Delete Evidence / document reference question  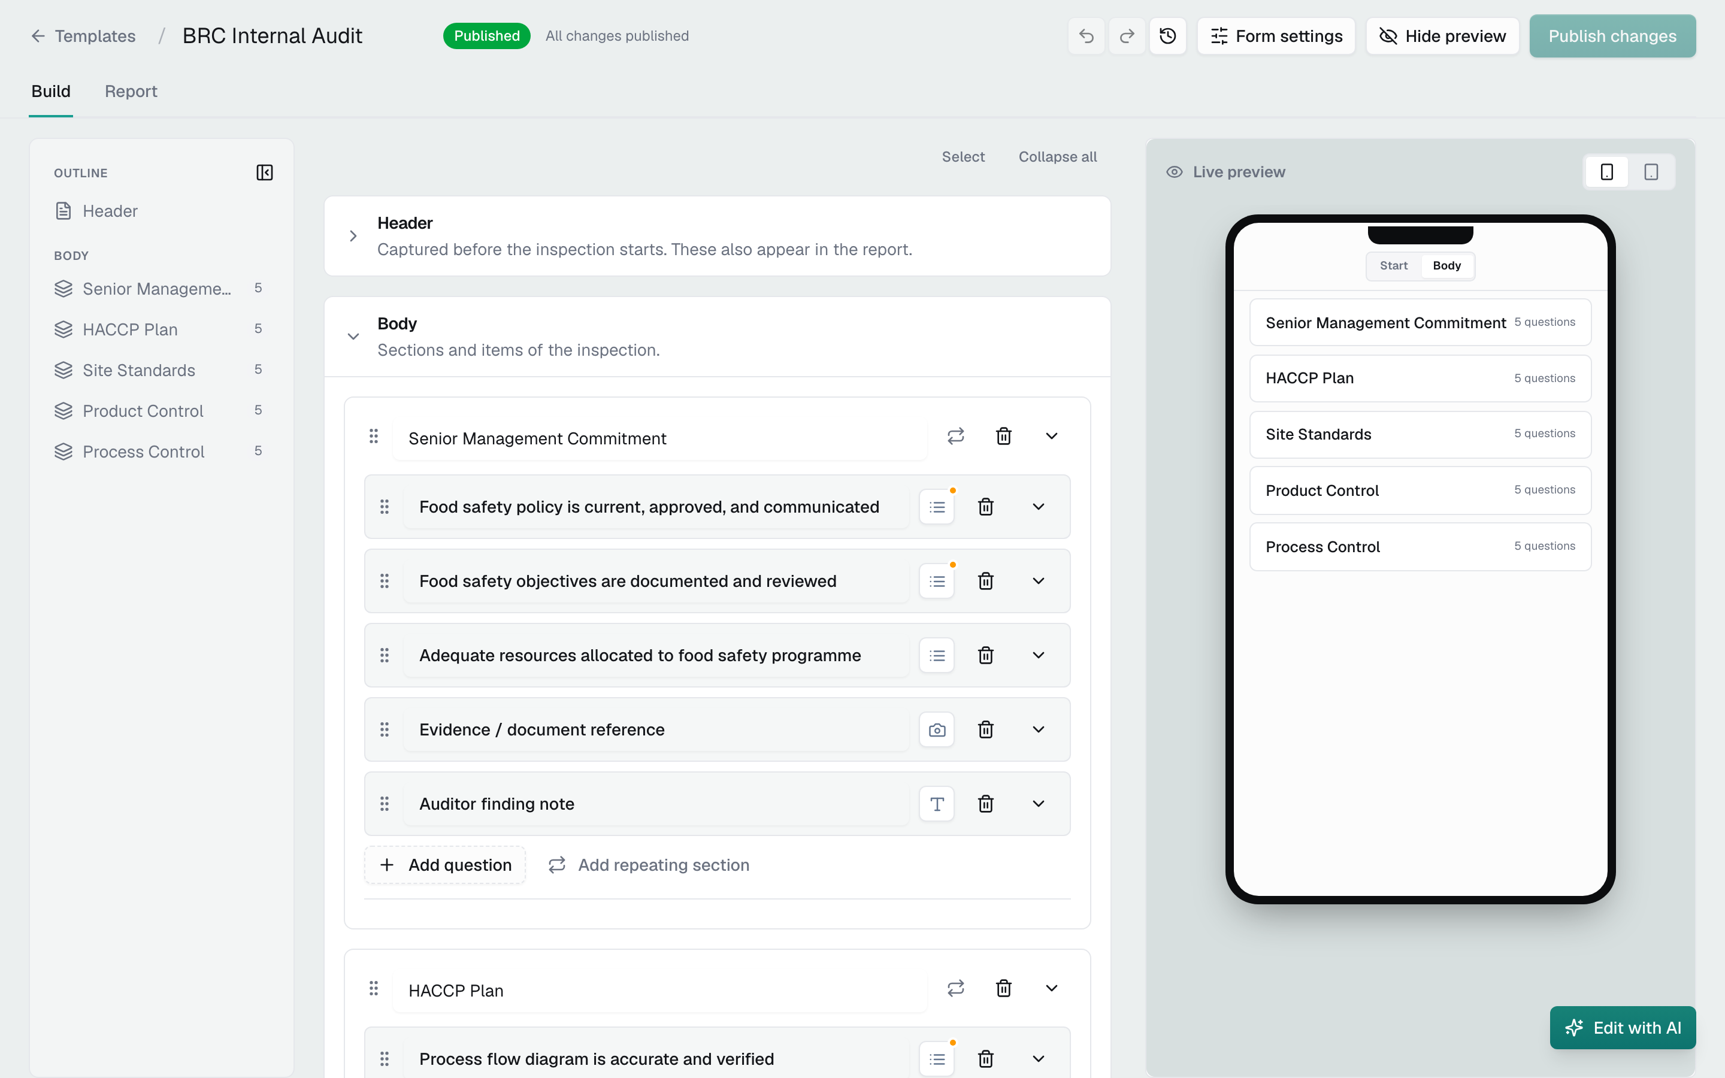click(x=986, y=729)
